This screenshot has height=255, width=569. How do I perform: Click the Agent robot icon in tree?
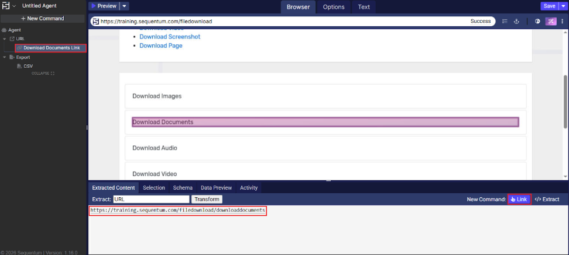tap(5, 30)
